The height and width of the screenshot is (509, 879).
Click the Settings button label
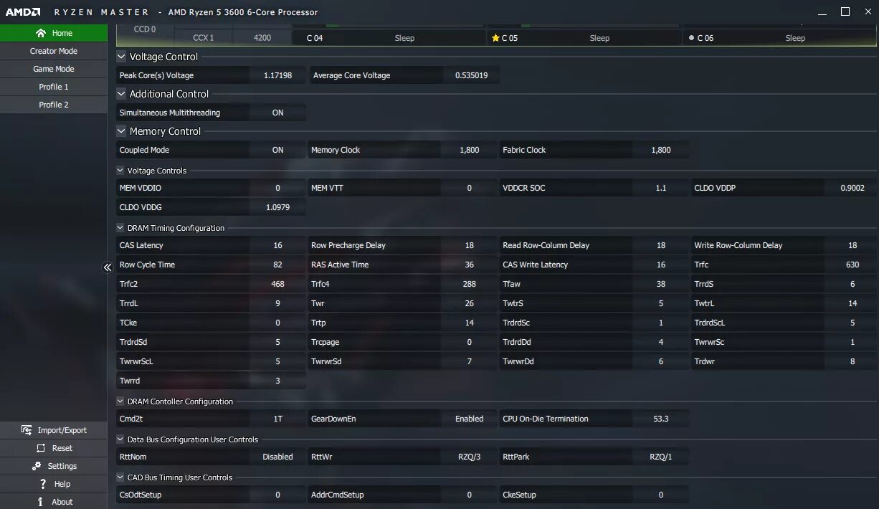point(62,466)
